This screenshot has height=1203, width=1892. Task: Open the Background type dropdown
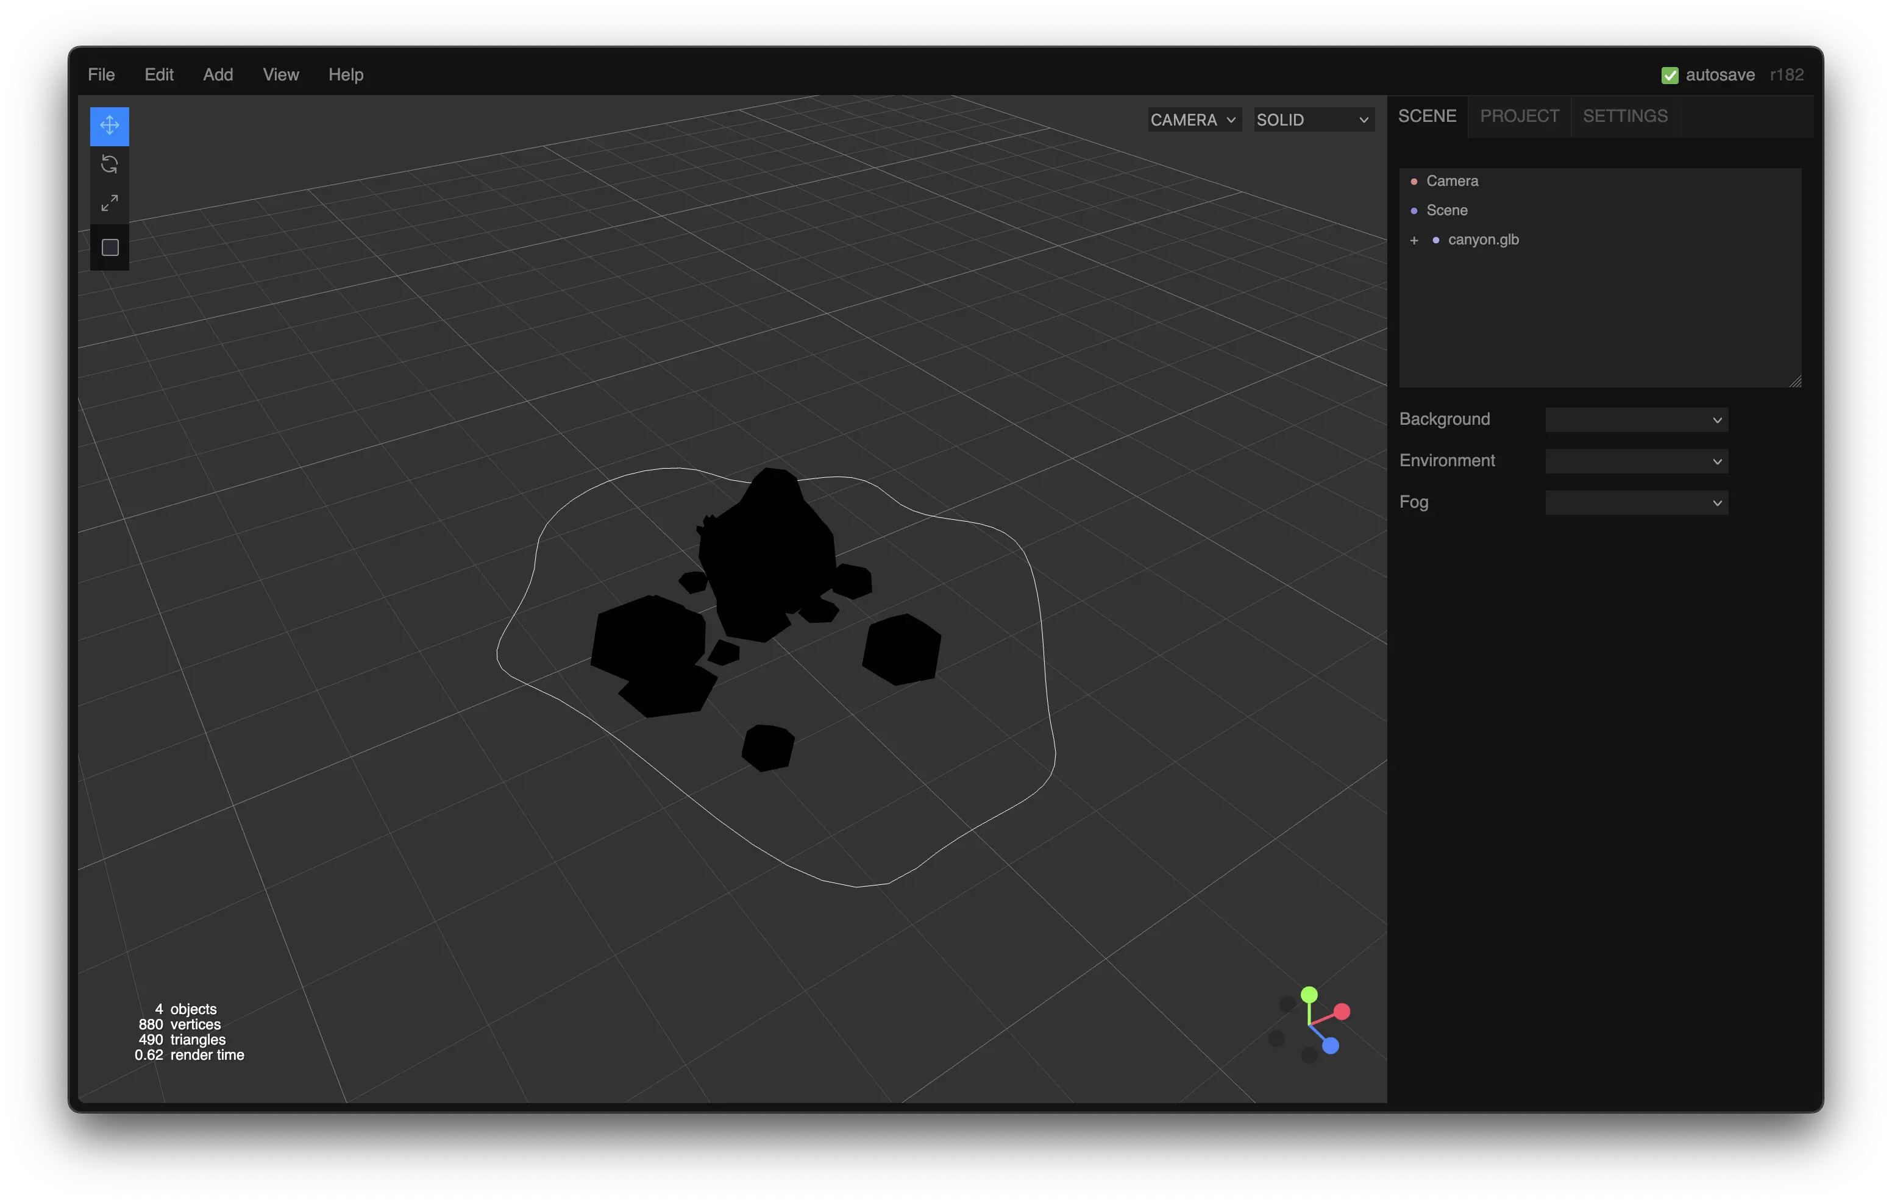click(1636, 420)
